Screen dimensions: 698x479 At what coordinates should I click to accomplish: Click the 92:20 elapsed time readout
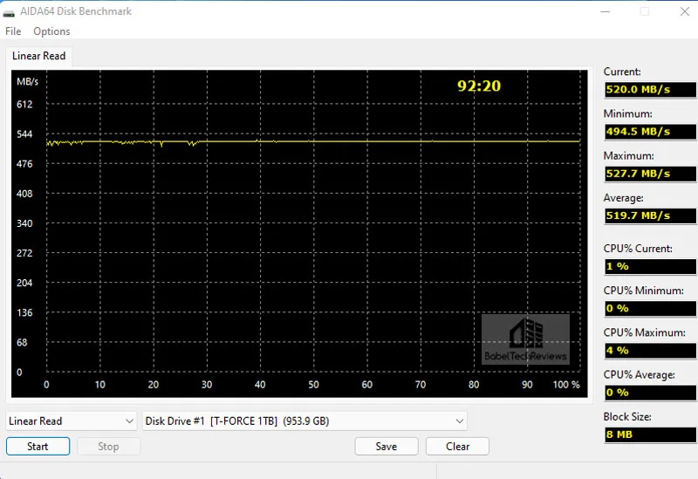point(479,86)
